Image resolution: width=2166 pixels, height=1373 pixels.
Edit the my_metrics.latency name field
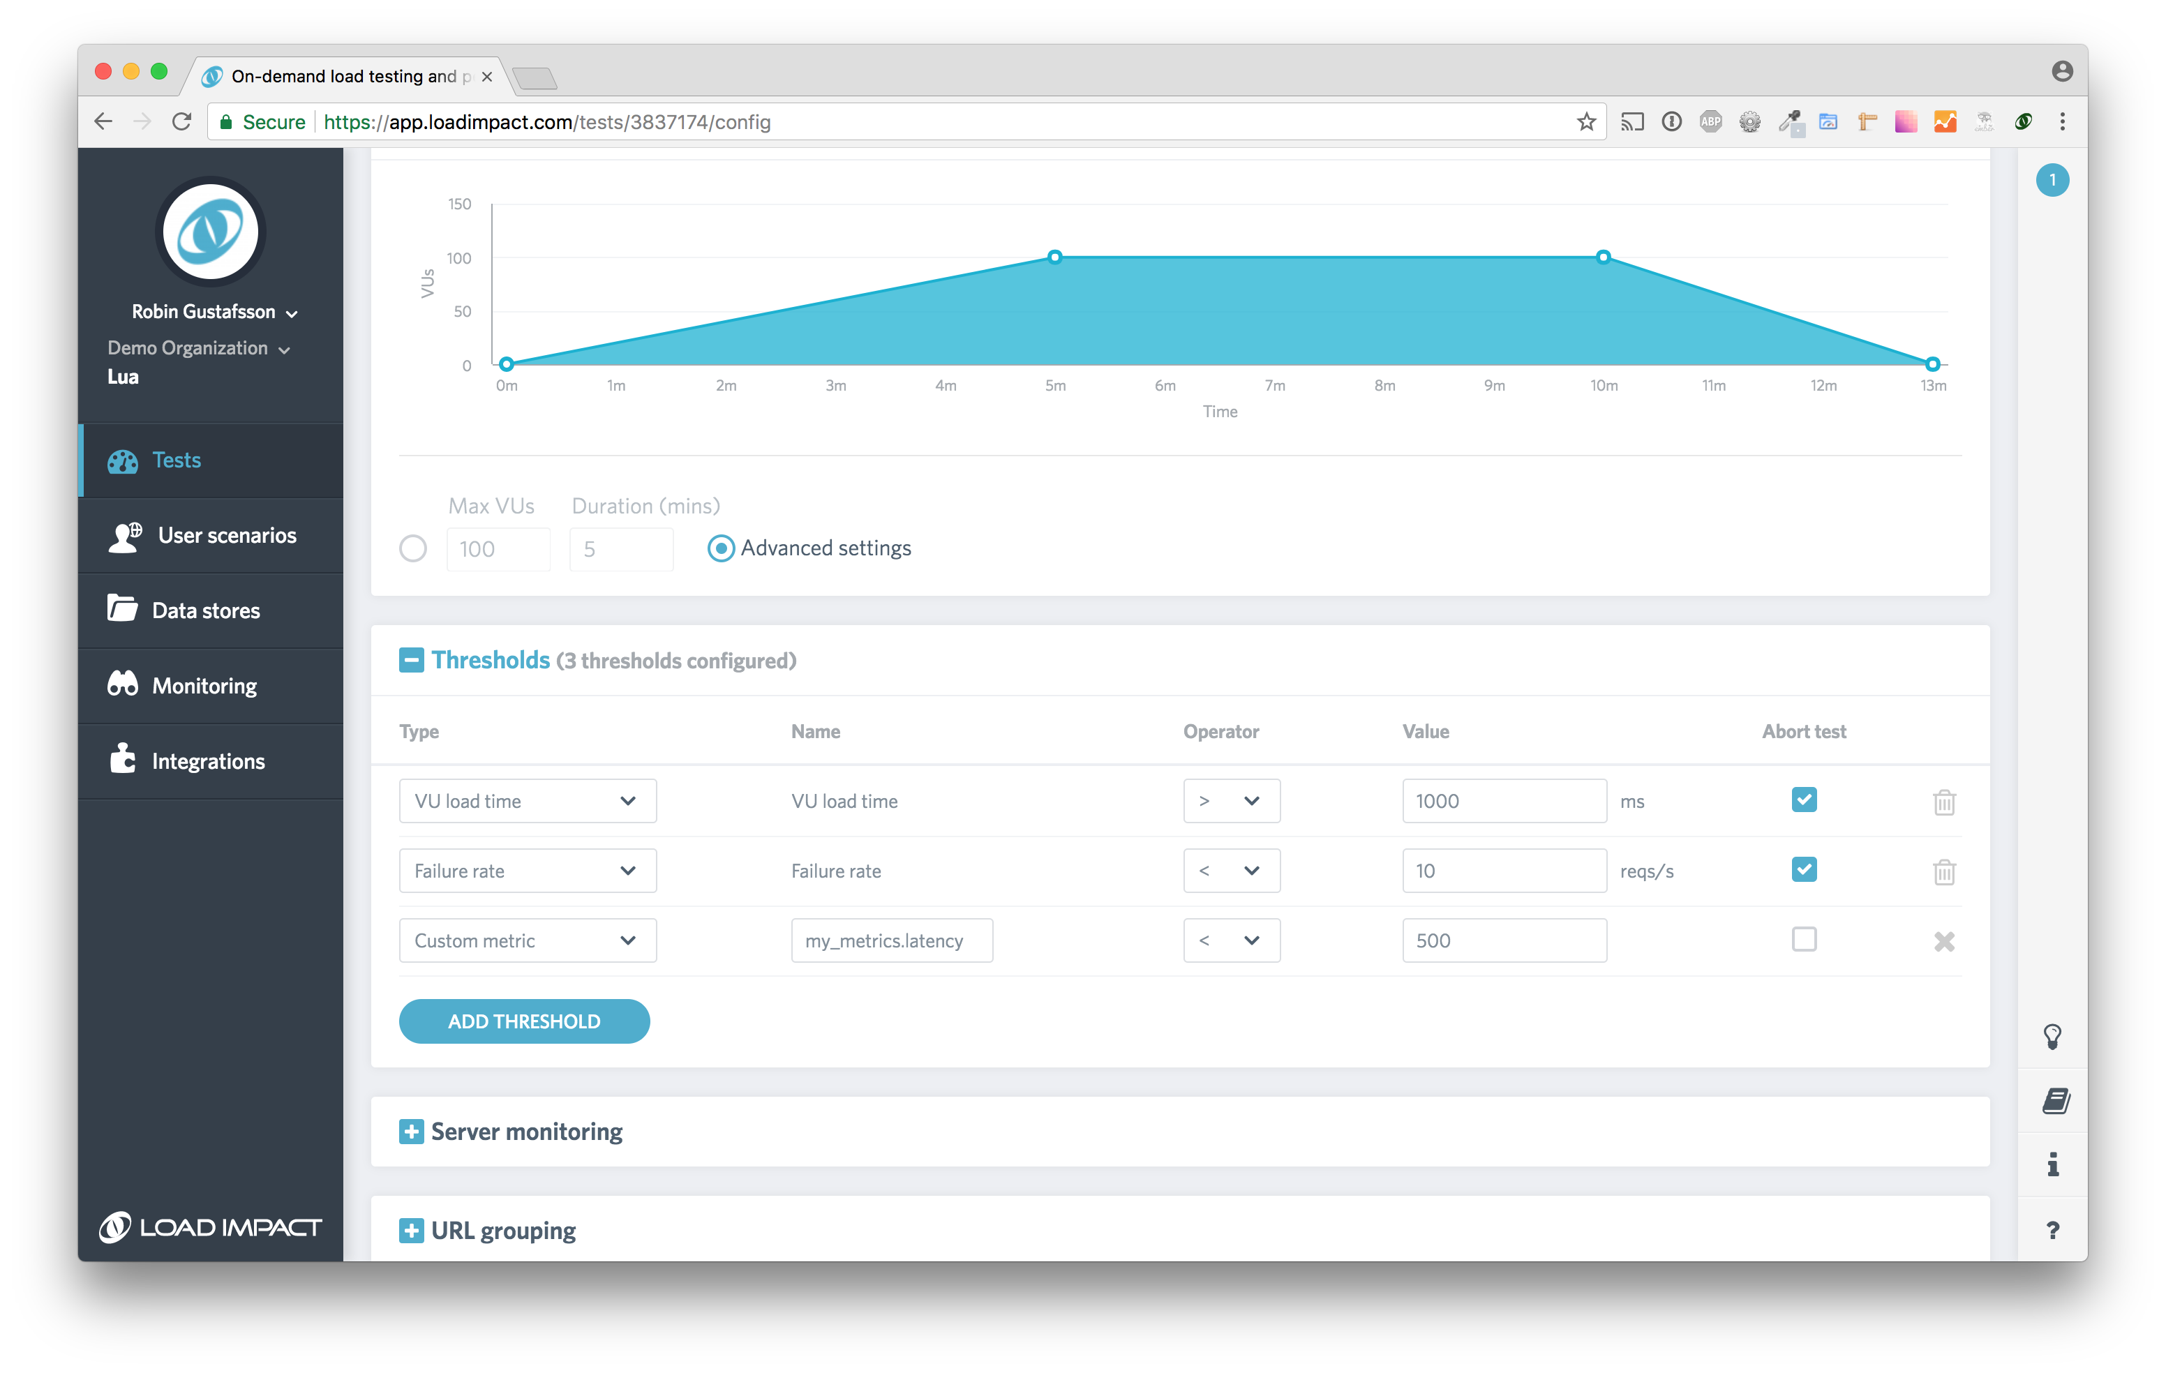(x=890, y=940)
